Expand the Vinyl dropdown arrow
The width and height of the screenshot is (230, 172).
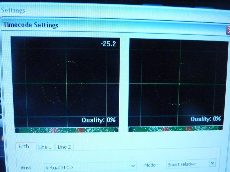pyautogui.click(x=133, y=166)
